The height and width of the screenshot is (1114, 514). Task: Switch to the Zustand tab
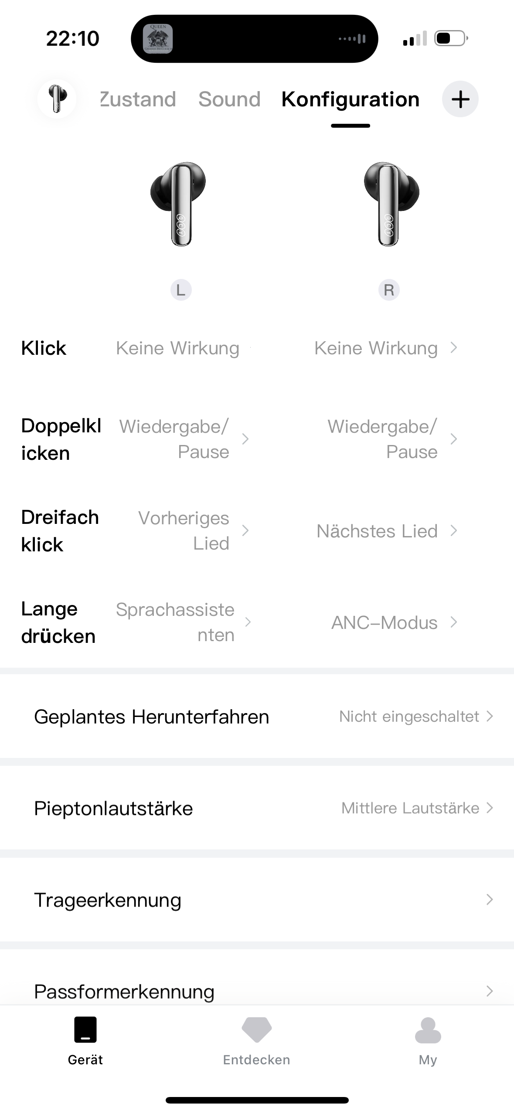[x=138, y=99]
